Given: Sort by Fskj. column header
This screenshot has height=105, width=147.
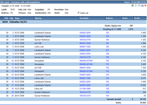Looking at the screenshot, I should tap(12, 18).
